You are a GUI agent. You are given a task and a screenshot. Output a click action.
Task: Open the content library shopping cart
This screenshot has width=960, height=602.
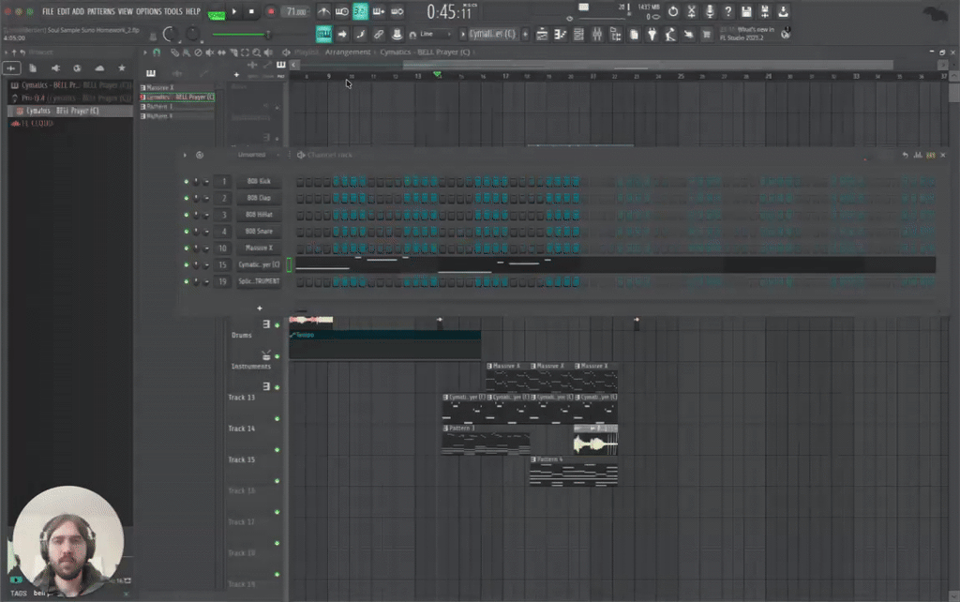[x=707, y=35]
